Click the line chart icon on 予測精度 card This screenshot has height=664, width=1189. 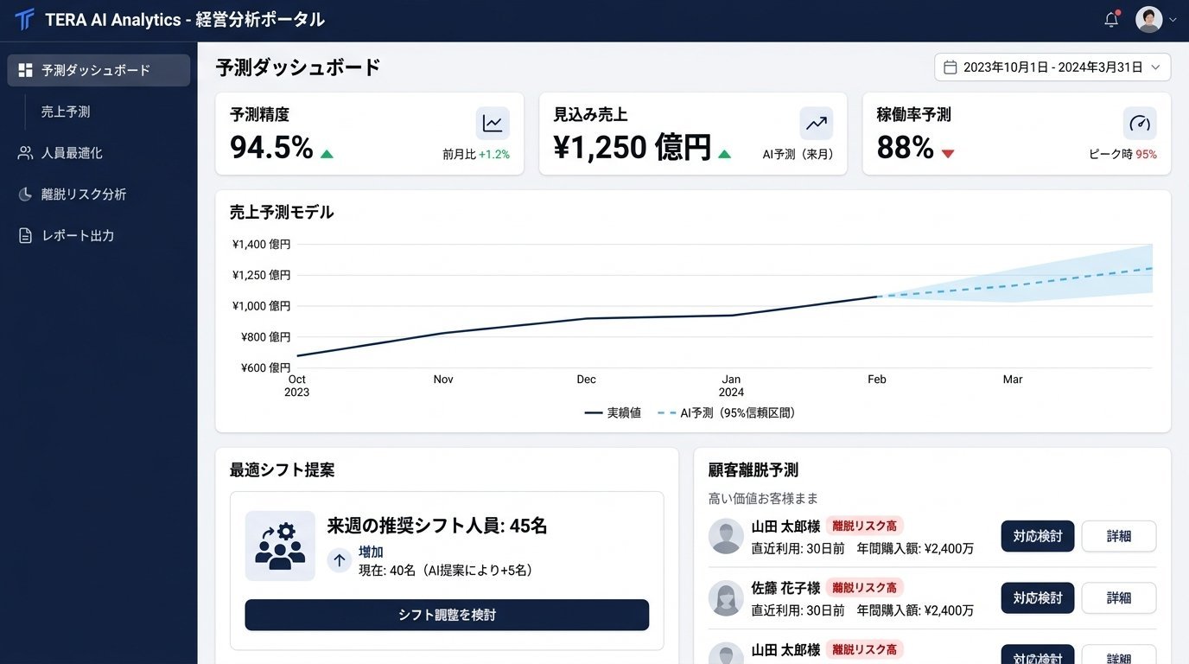(492, 123)
